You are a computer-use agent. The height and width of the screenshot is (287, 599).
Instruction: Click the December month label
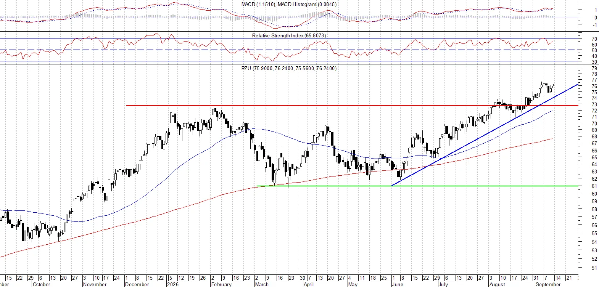[137, 284]
